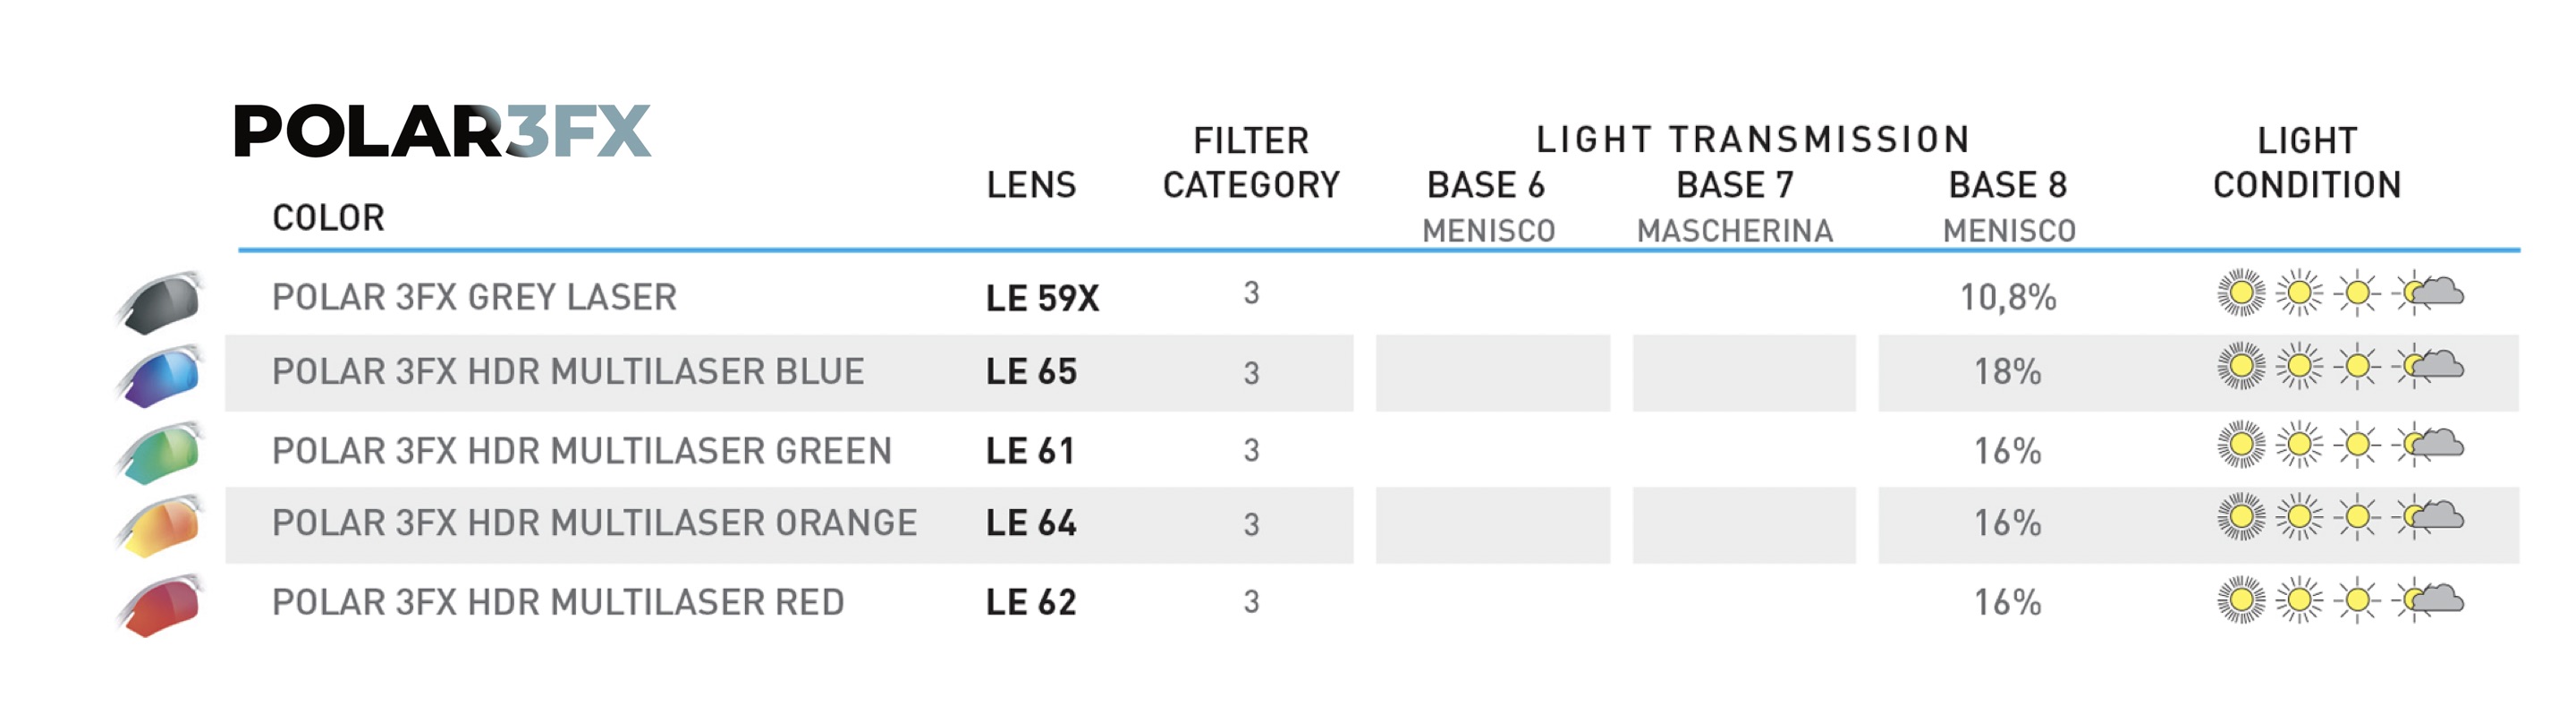Image resolution: width=2576 pixels, height=705 pixels.
Task: Click the Filter Category column header
Action: [1251, 163]
